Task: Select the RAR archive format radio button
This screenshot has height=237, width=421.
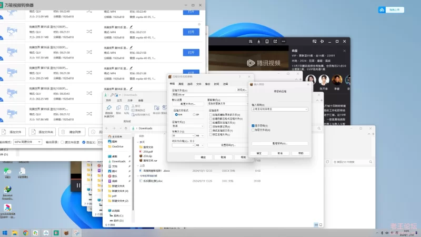Action: (176, 114)
